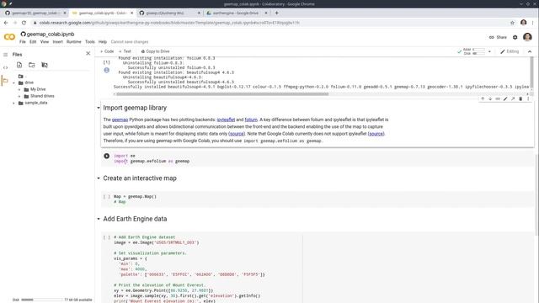Close the Files panel
Image resolution: width=539 pixels, height=303 pixels.
click(88, 53)
